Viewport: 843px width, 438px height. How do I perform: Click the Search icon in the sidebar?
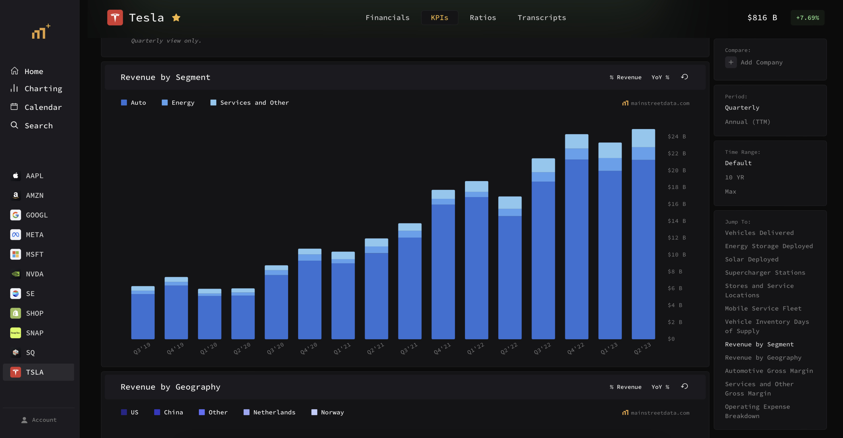tap(15, 125)
